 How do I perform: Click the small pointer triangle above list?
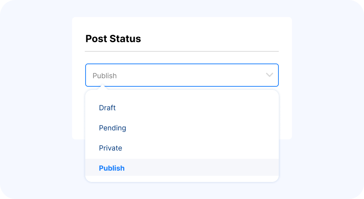103,88
